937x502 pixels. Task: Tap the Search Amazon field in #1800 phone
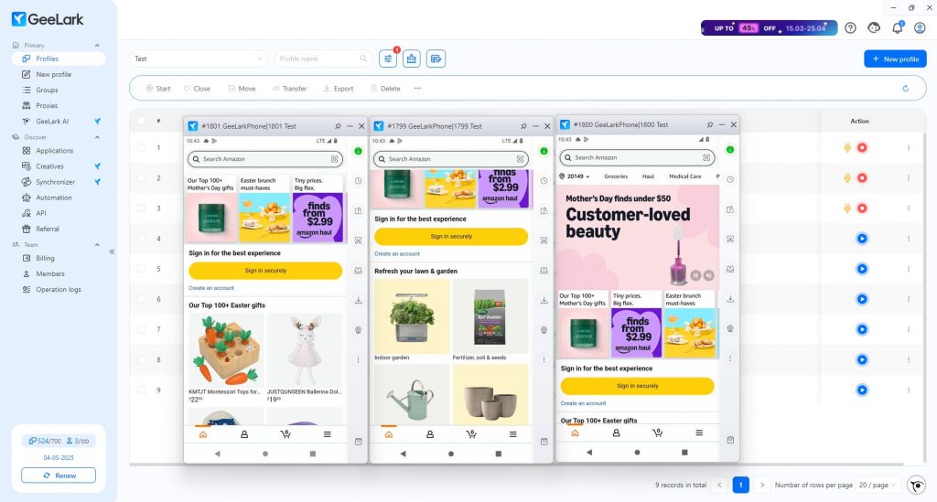[x=637, y=157]
